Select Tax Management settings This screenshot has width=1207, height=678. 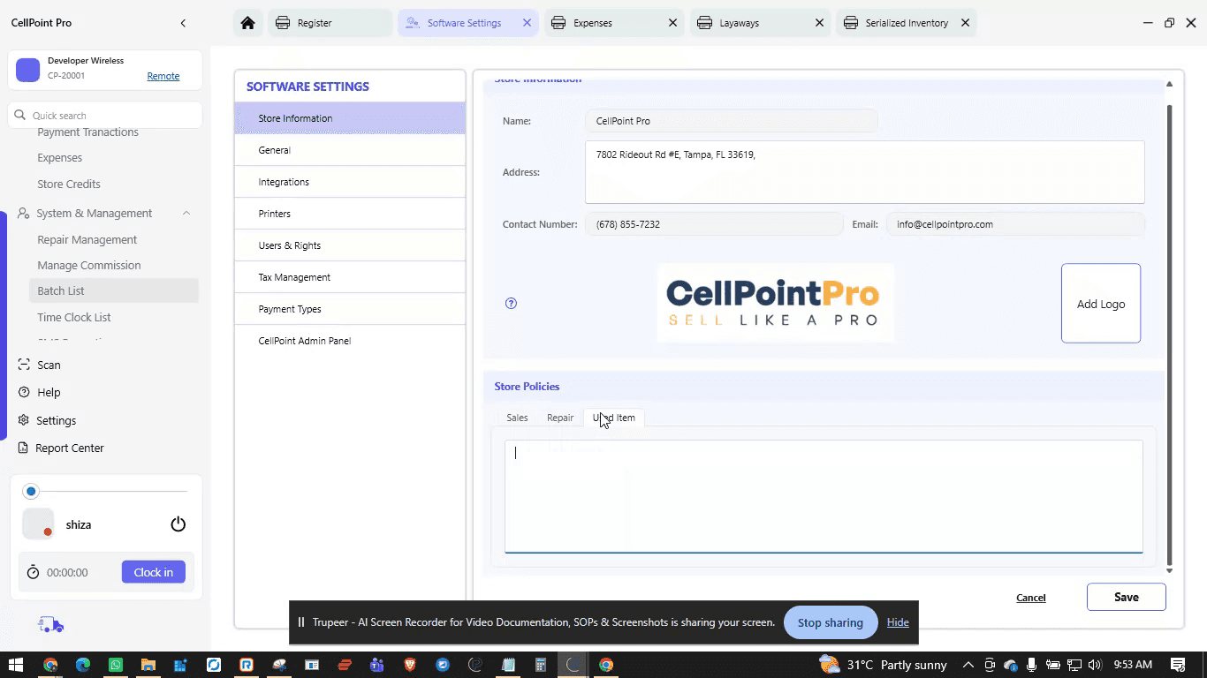[x=350, y=277]
